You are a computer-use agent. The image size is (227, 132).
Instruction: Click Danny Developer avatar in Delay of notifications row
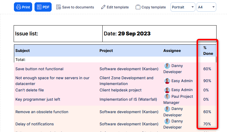point(167,121)
